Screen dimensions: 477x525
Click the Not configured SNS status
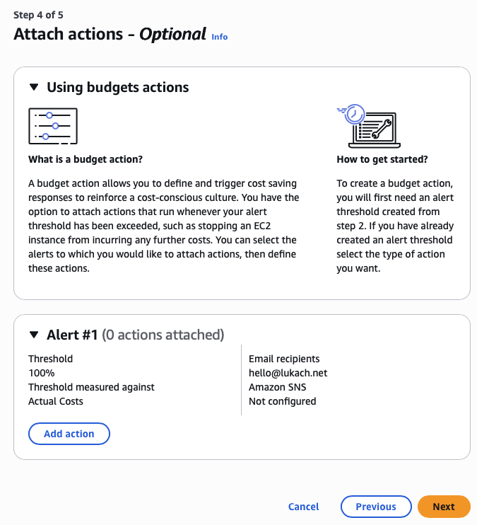click(x=282, y=401)
